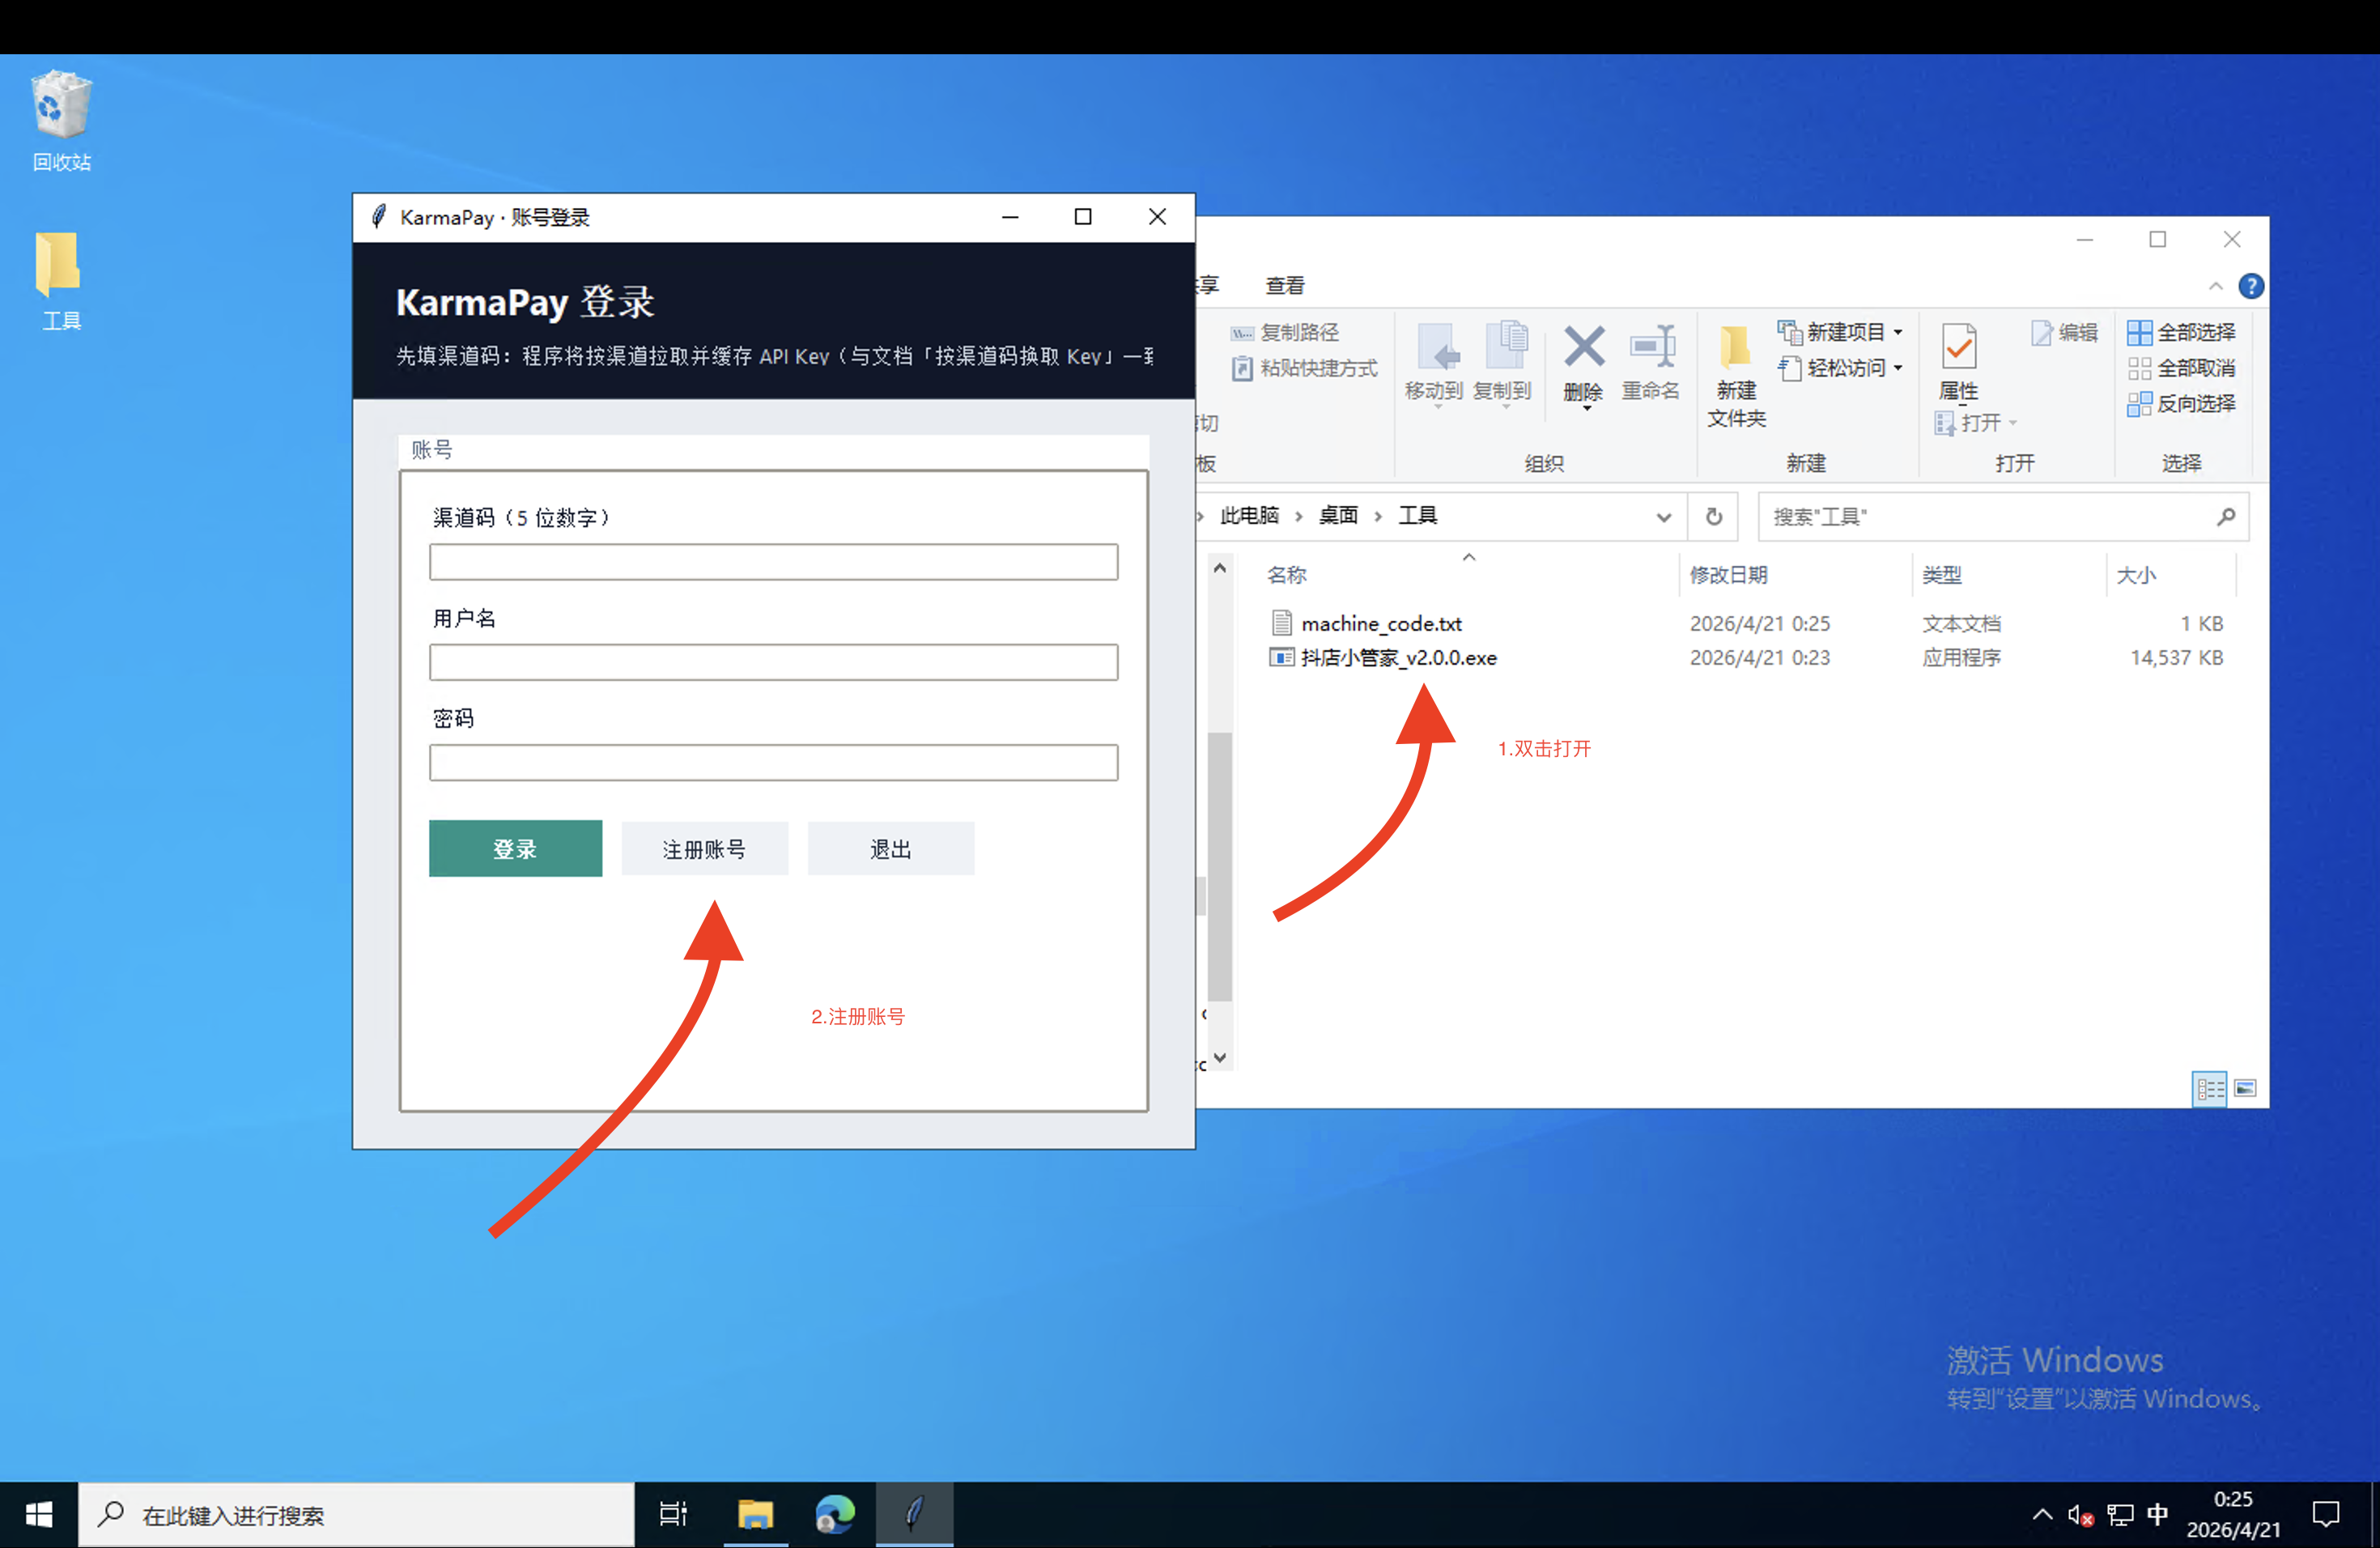Click nav pane scroll up arrow

[x=1219, y=569]
